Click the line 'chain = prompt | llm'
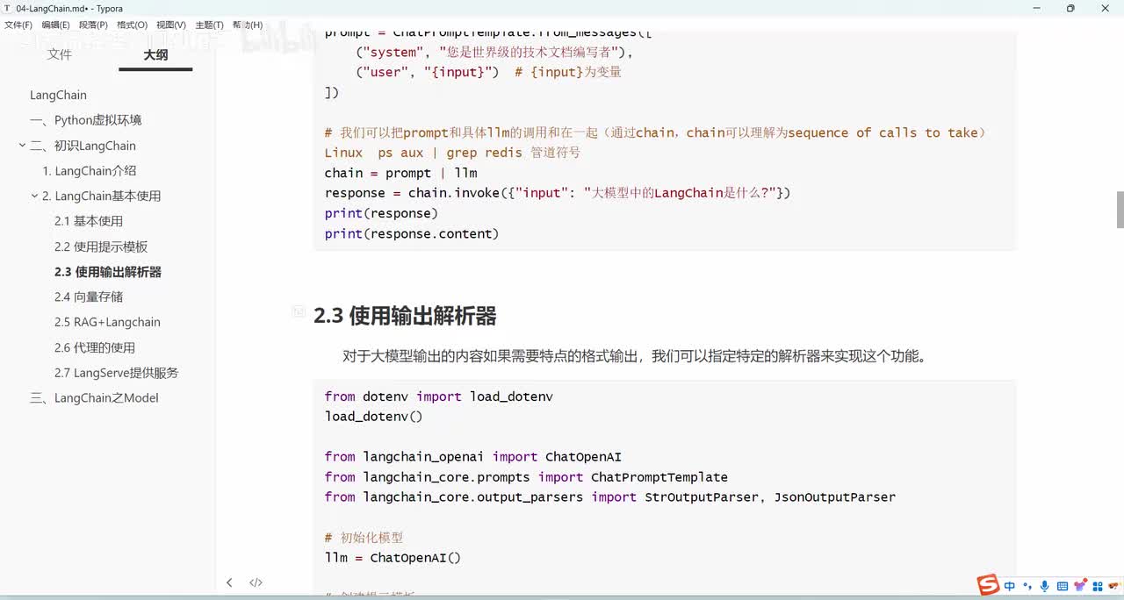Screen dimensions: 1124x600 [x=400, y=173]
